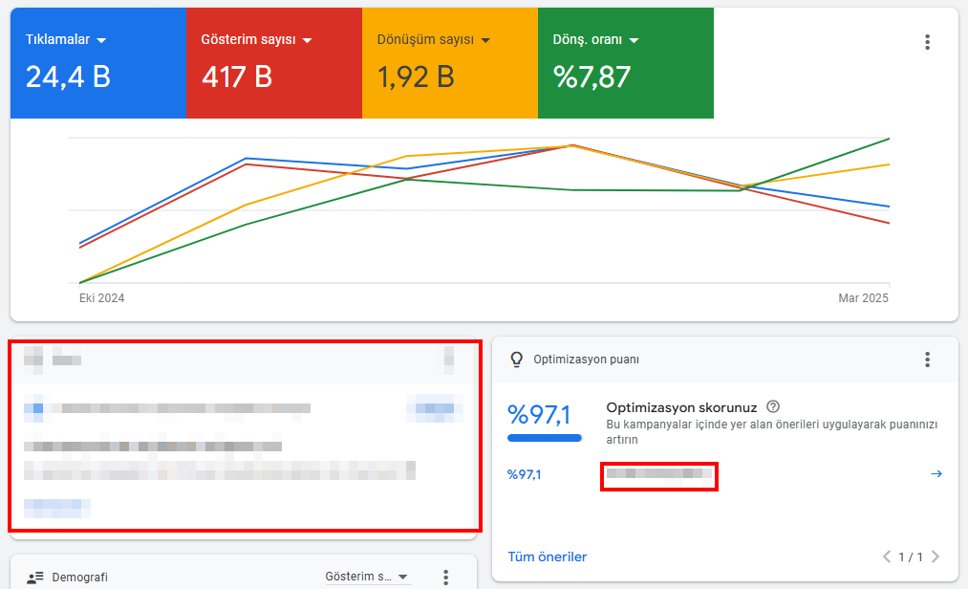Open the Dönş. oranı dropdown arrow
The width and height of the screenshot is (968, 589).
[x=634, y=40]
